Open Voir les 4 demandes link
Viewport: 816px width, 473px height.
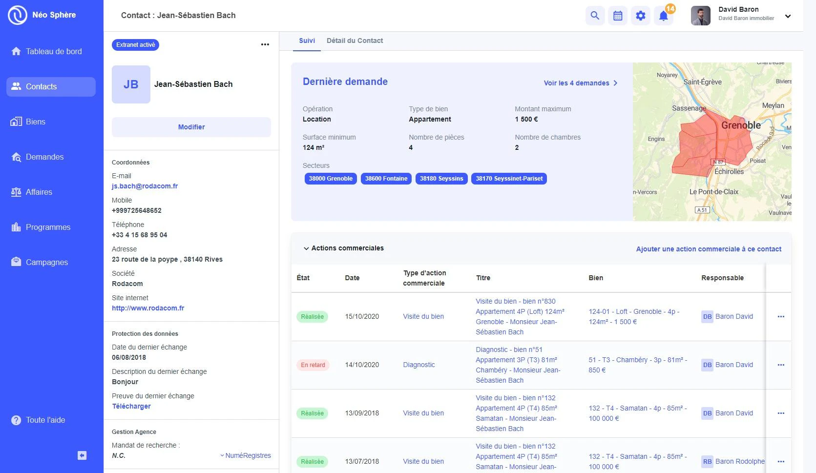click(x=581, y=83)
